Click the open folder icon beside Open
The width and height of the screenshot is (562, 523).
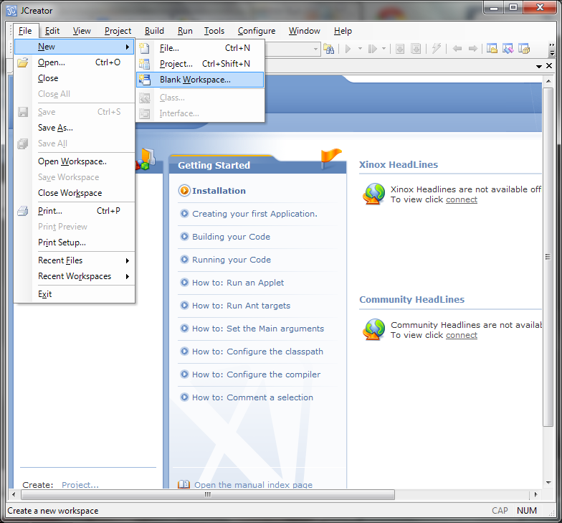(23, 62)
